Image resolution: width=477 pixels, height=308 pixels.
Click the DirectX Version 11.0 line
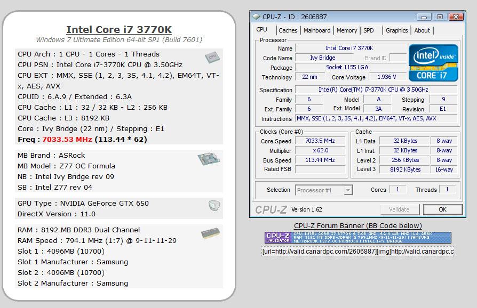(x=56, y=214)
